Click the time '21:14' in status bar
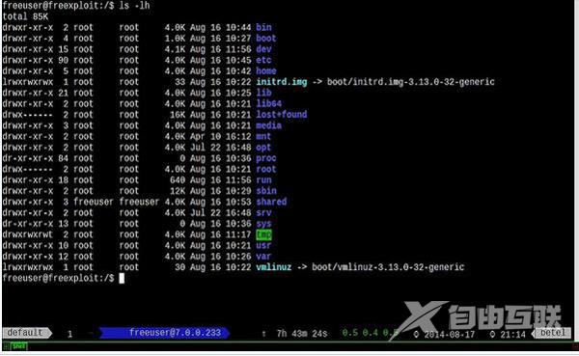The image size is (579, 356). (512, 335)
